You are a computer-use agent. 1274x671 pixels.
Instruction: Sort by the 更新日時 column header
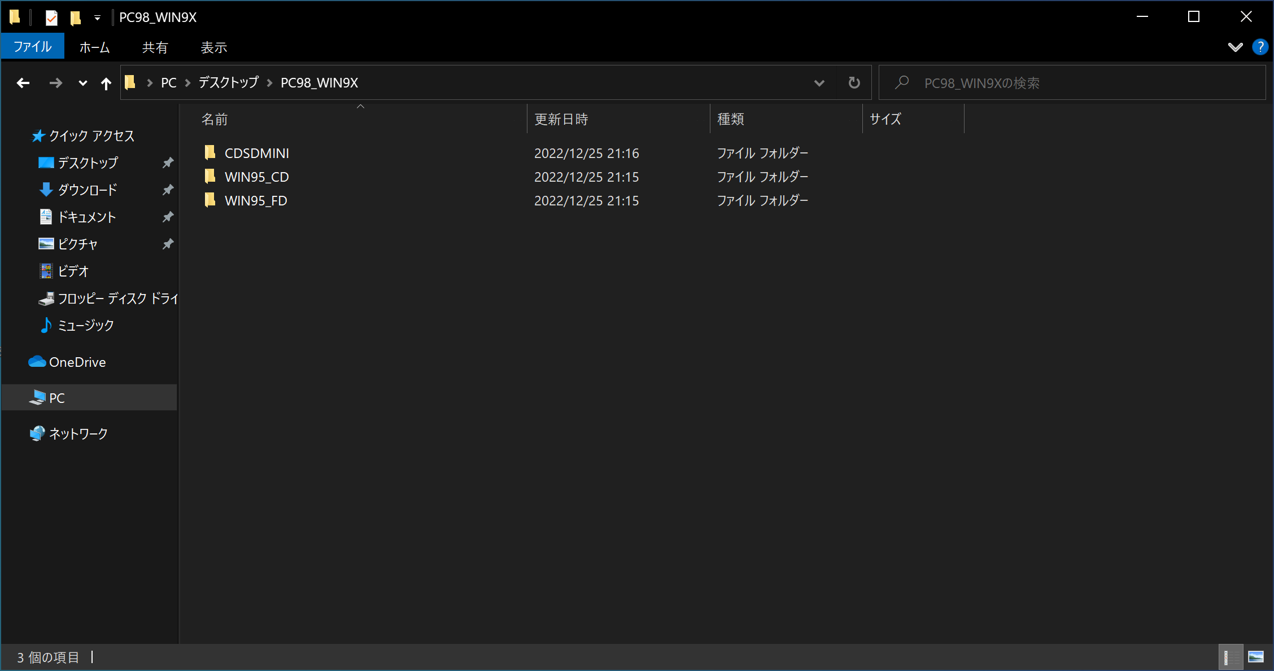coord(561,119)
